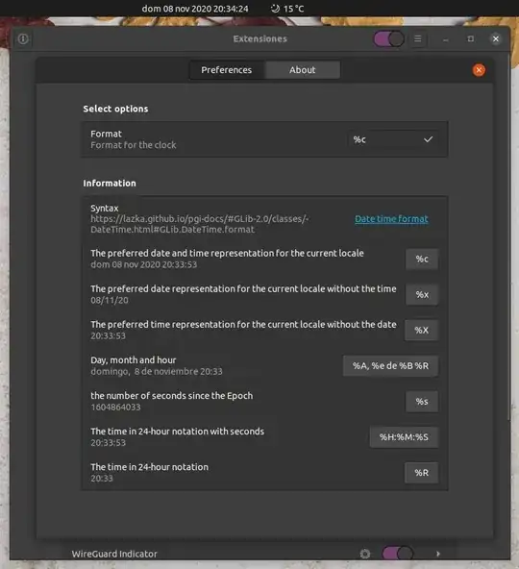
Task: Apply format with the checkmark icon
Action: pos(429,139)
